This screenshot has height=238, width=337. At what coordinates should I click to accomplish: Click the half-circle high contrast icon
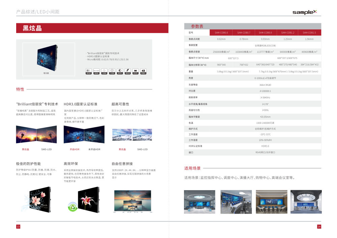[120, 70]
